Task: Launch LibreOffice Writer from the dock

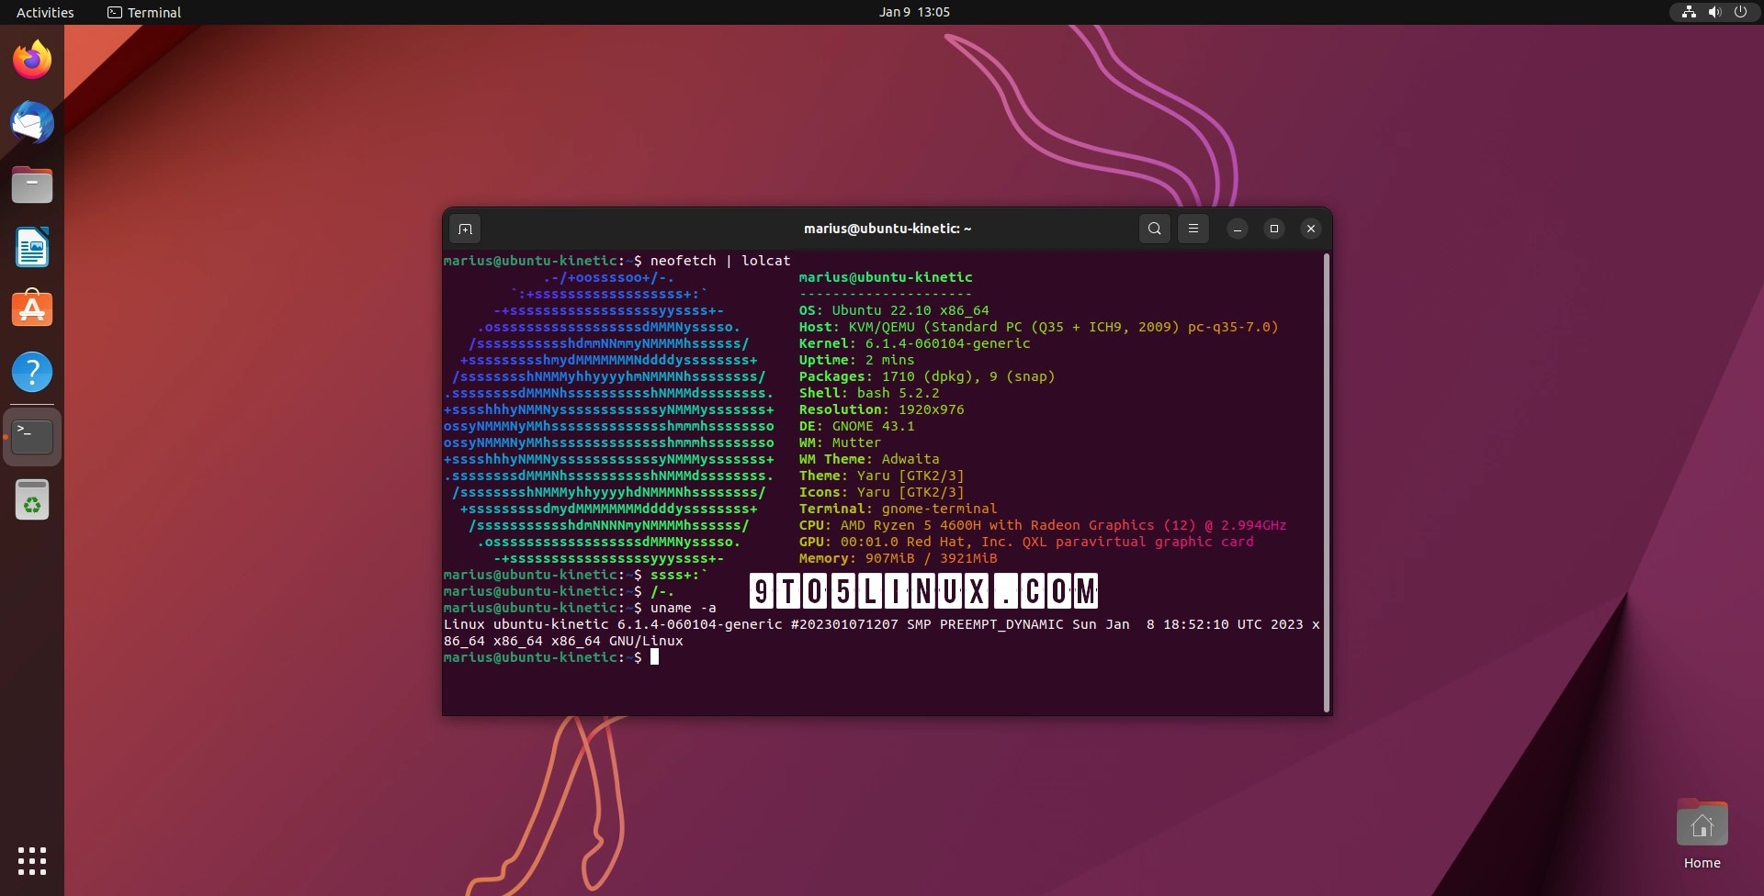Action: [32, 247]
